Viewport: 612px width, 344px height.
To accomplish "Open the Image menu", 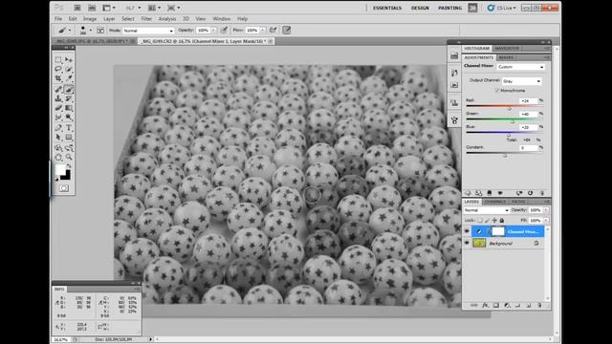I will tap(89, 19).
